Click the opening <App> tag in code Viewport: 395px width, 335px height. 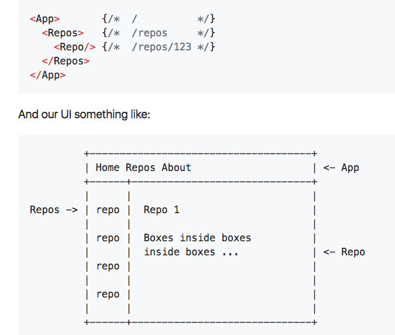[45, 19]
